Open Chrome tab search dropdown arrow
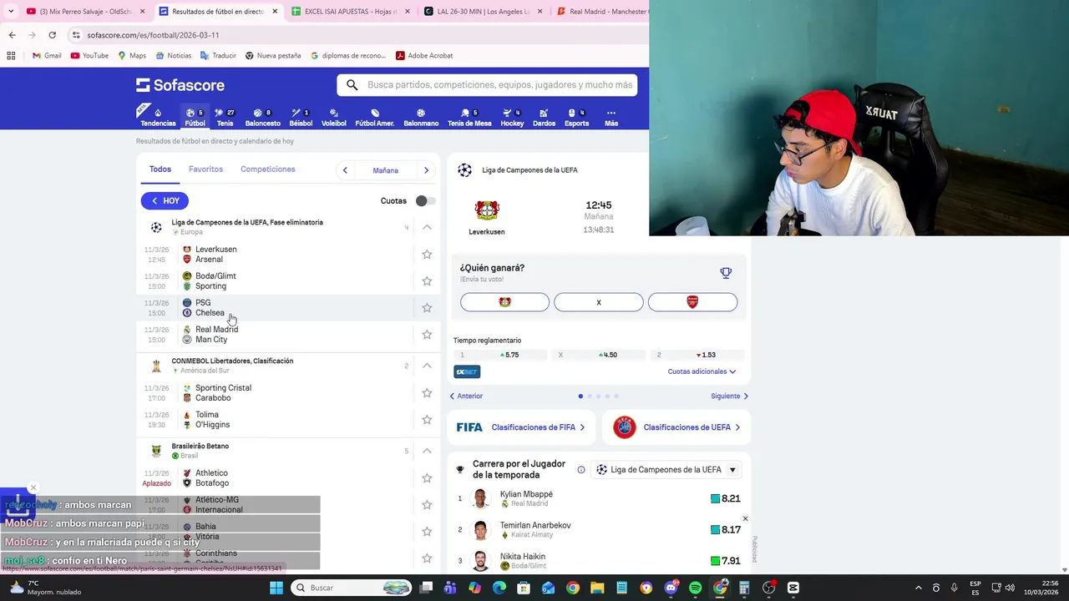1069x601 pixels. 11,12
